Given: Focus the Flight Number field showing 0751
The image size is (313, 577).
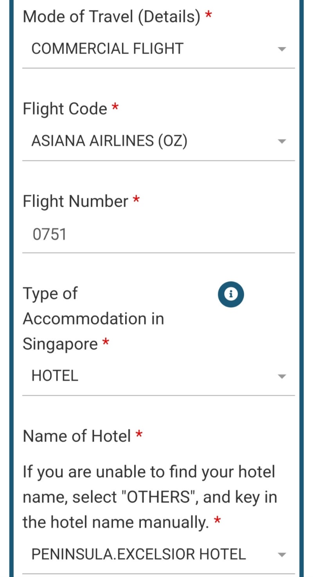Looking at the screenshot, I should pos(158,234).
